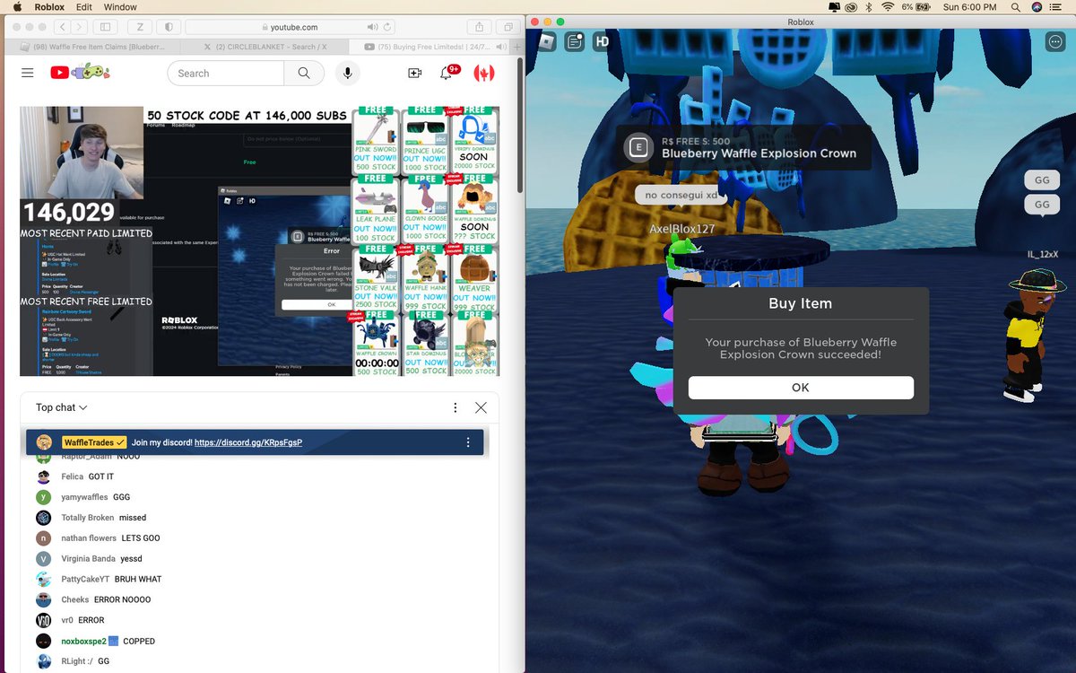Open YouTube hamburger guide menu
The image size is (1076, 673).
[x=27, y=73]
